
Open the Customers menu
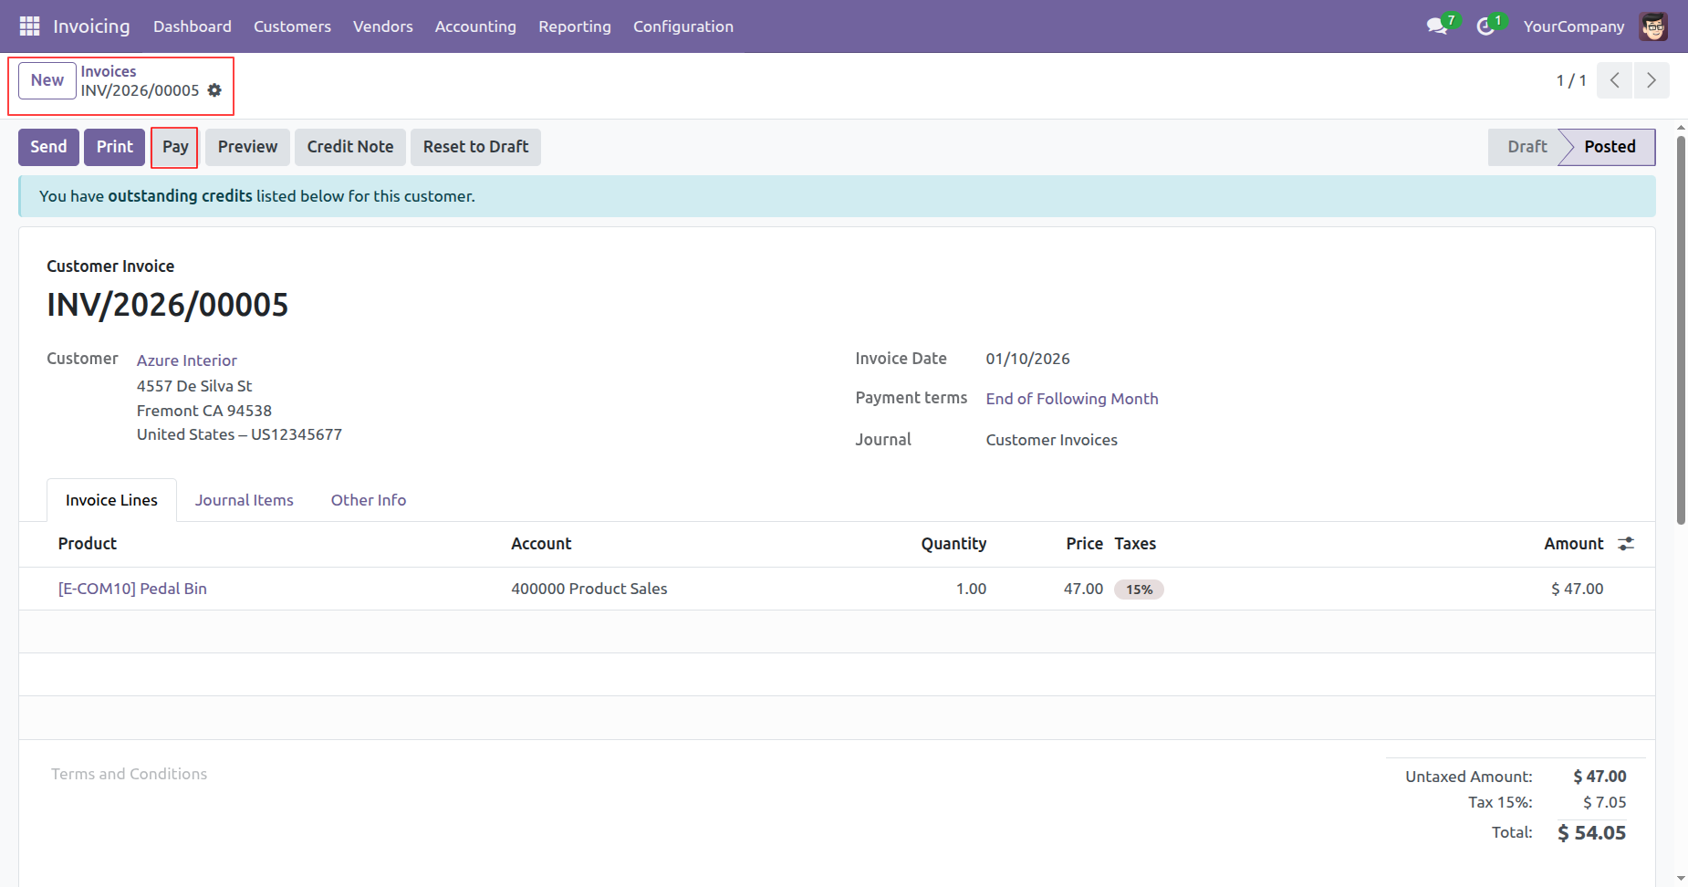[x=292, y=26]
